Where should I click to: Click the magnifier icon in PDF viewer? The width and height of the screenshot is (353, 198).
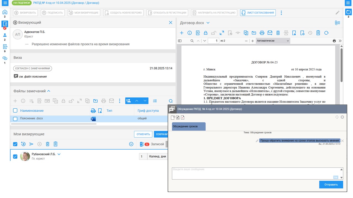click(x=192, y=41)
